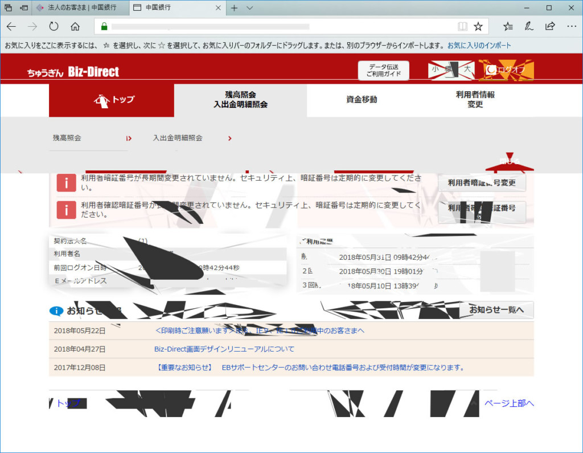Click the add notes pen icon

tap(529, 26)
